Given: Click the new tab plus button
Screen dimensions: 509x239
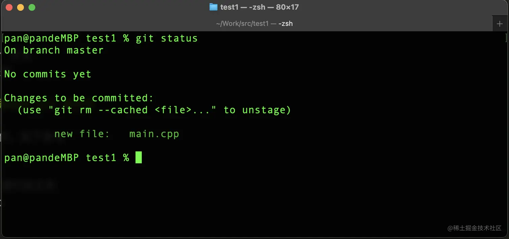Looking at the screenshot, I should (501, 24).
